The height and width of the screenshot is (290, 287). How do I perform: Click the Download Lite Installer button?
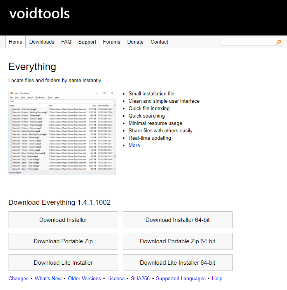[63, 263]
